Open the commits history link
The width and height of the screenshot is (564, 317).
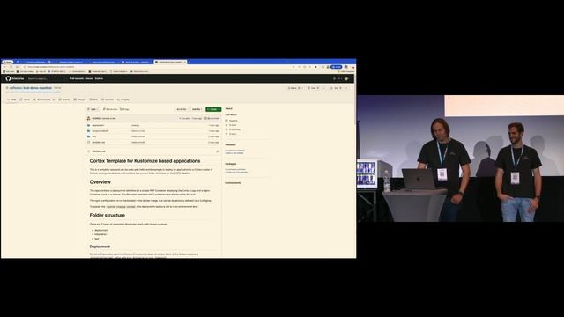211,118
